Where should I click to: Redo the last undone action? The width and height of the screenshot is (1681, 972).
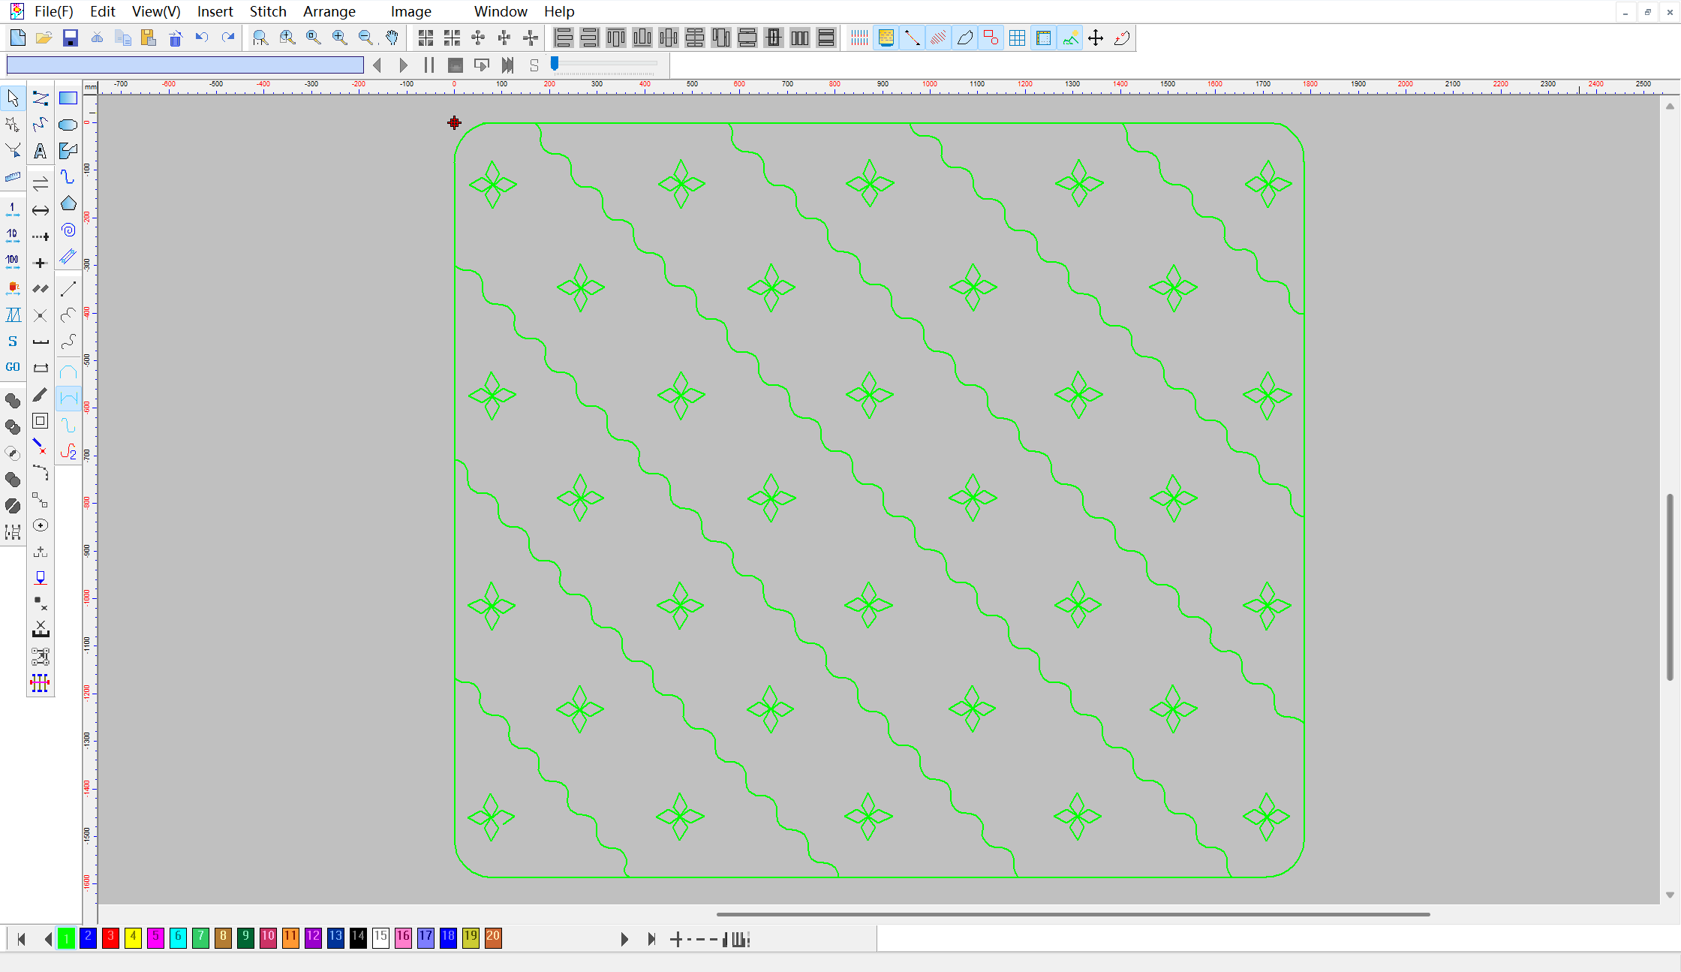click(x=228, y=38)
